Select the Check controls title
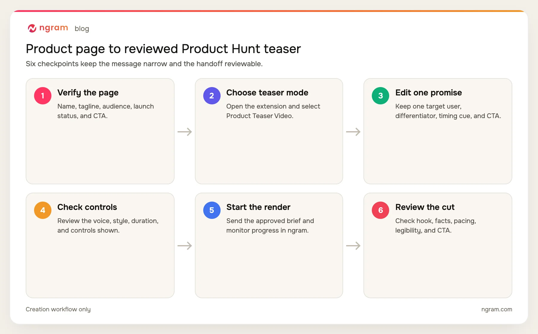This screenshot has width=538, height=334. click(x=87, y=207)
